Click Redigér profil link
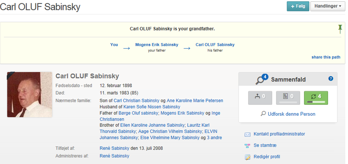Screen dimensions: 348x164 267,157
